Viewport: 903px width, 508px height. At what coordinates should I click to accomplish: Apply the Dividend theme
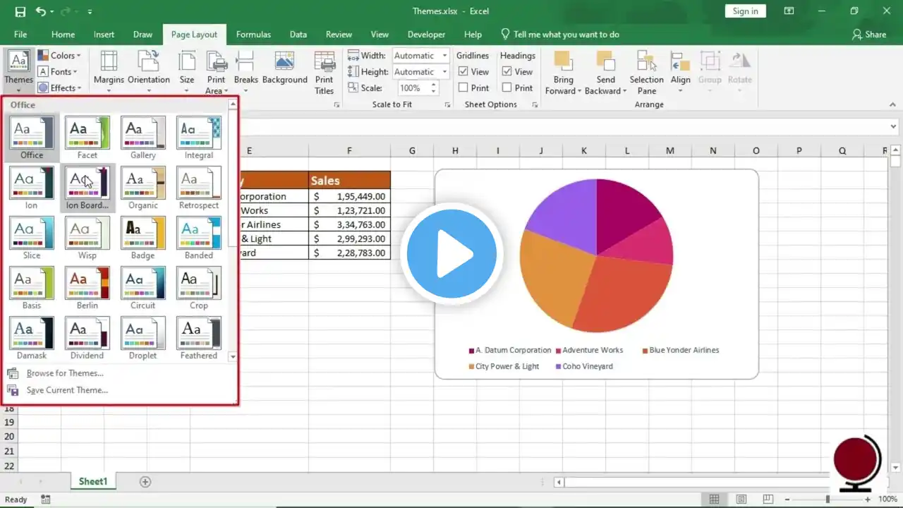click(x=87, y=338)
